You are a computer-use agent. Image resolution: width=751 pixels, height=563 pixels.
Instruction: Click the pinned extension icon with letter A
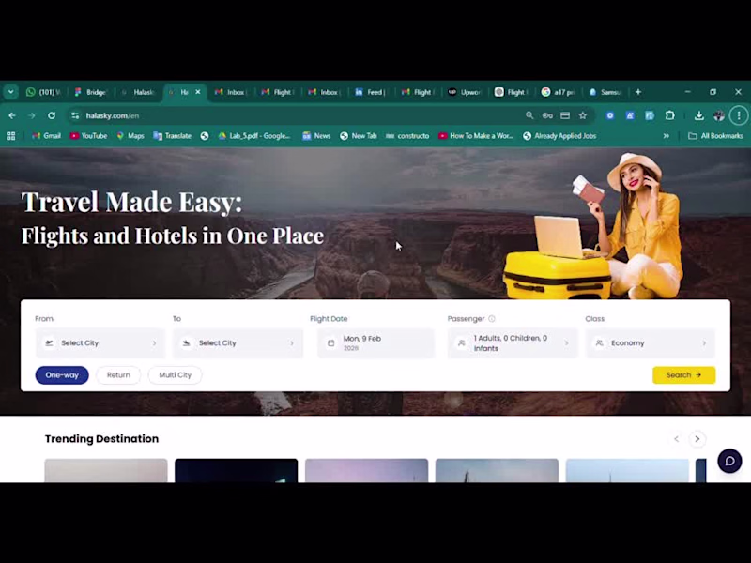(630, 115)
